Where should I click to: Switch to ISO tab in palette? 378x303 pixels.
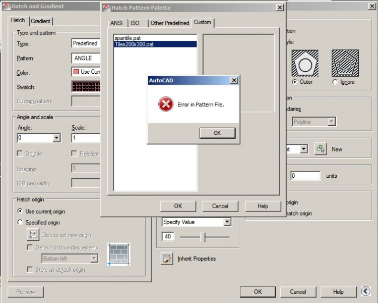point(135,23)
